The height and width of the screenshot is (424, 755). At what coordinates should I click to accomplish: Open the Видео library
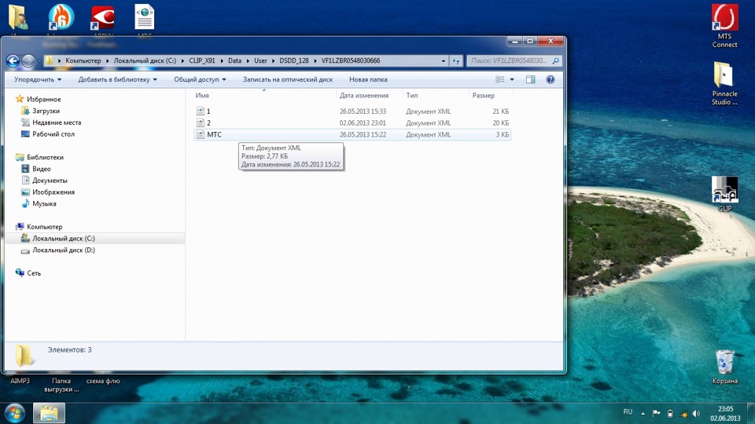pyautogui.click(x=41, y=169)
